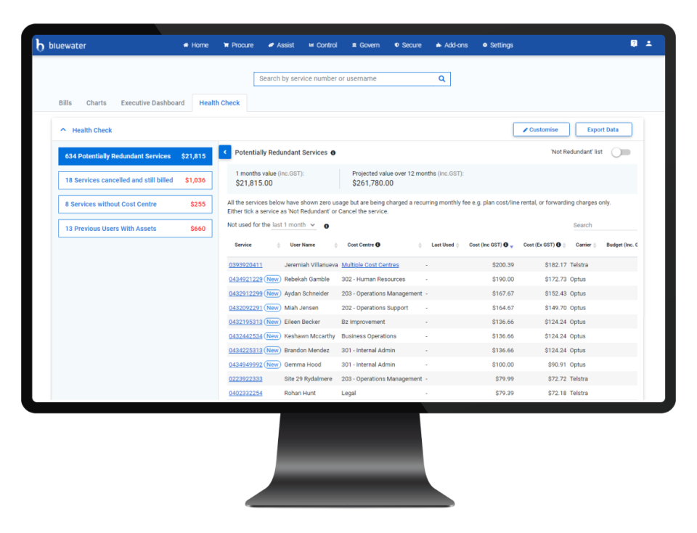The image size is (697, 533).
Task: Open the Control menu
Action: (x=322, y=45)
